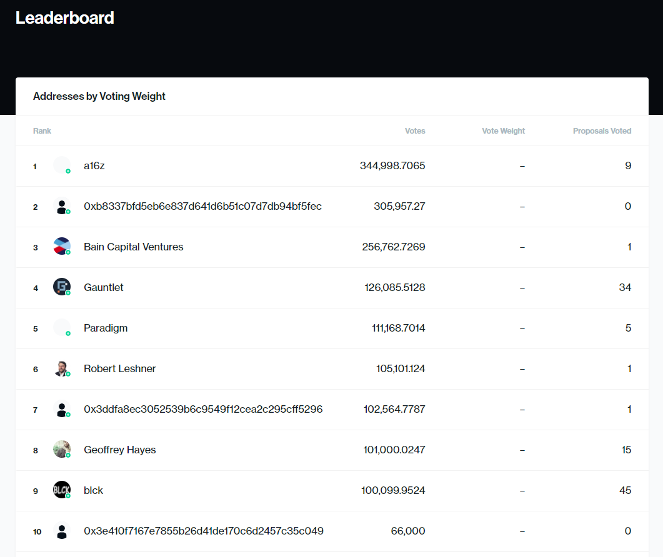Viewport: 663px width, 557px height.
Task: Click votes value 102,564.7787
Action: click(394, 409)
